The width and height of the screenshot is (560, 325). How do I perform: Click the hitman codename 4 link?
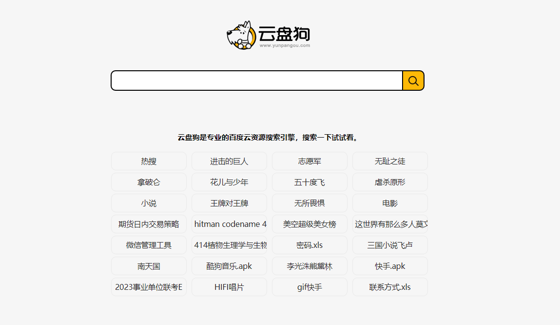[x=229, y=224]
